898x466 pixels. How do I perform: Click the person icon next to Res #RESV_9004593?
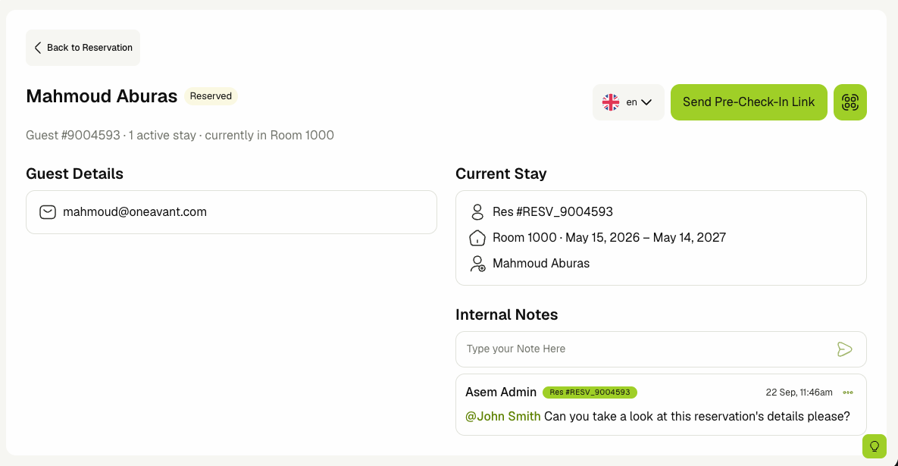pos(477,212)
